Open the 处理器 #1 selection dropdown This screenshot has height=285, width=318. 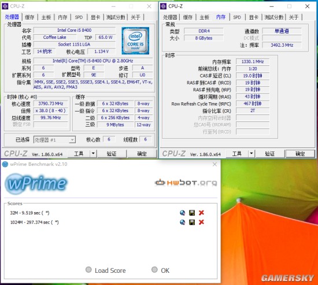click(x=54, y=140)
